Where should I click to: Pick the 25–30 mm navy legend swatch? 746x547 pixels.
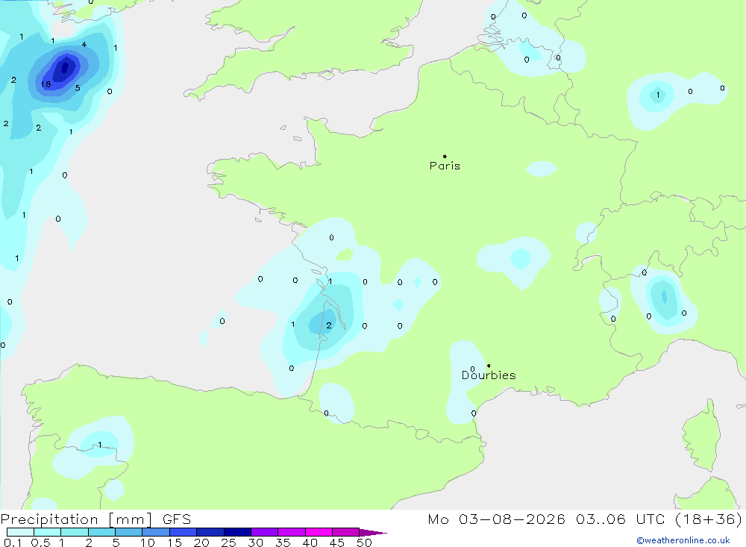point(237,532)
